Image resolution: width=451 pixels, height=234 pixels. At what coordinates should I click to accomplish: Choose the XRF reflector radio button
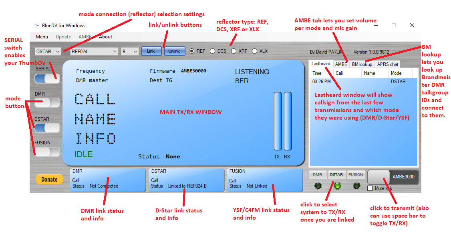click(x=234, y=51)
